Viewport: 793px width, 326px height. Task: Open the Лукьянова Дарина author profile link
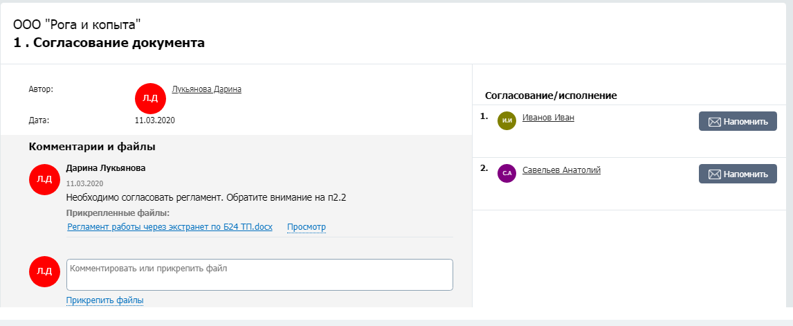coord(206,89)
